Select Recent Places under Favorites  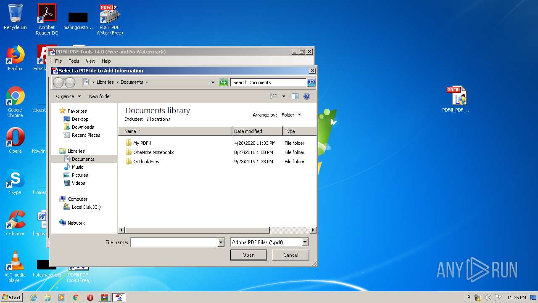(86, 135)
